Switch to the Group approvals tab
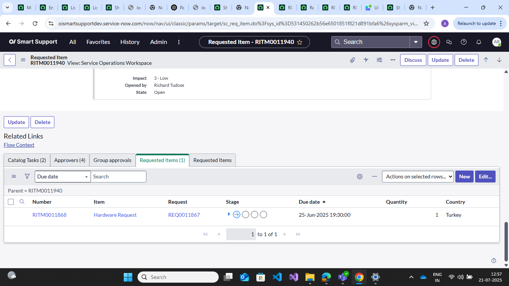 tap(112, 160)
